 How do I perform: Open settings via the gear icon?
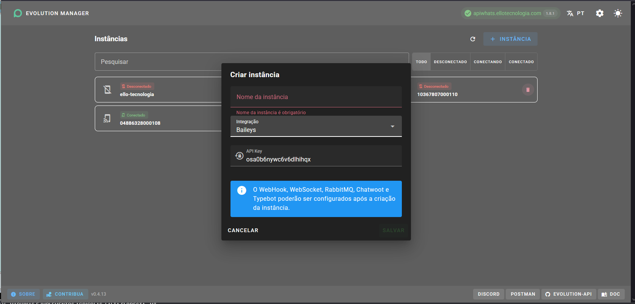coord(600,13)
